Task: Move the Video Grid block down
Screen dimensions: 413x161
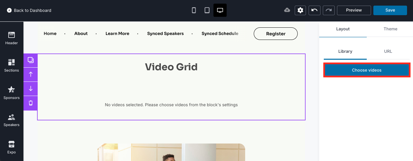Action: [31, 88]
